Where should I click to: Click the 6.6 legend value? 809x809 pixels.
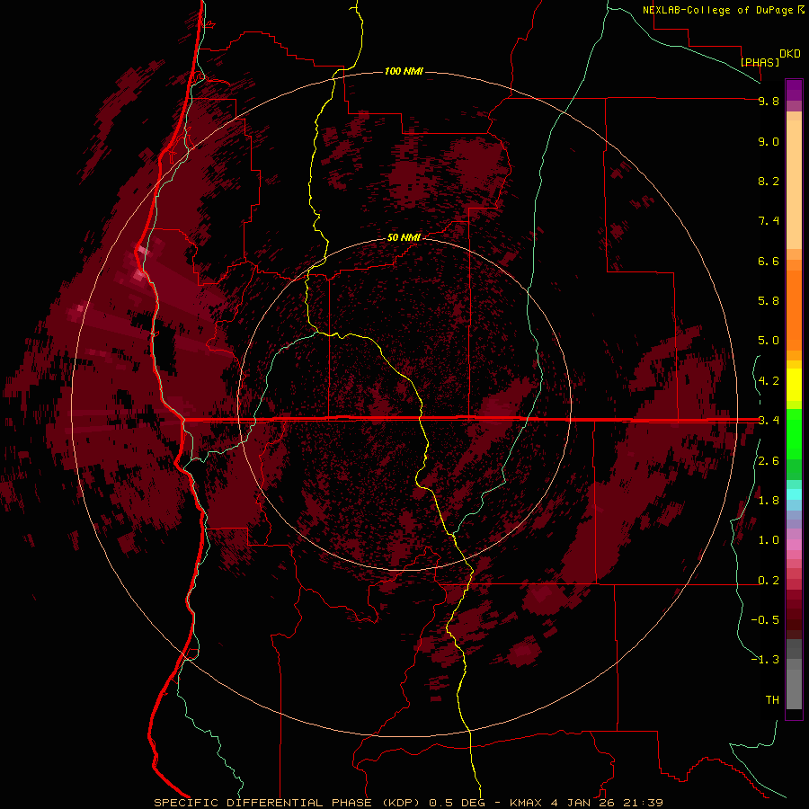pos(769,261)
